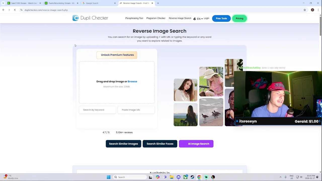Click the girl in white hat thumbnail

(211, 81)
